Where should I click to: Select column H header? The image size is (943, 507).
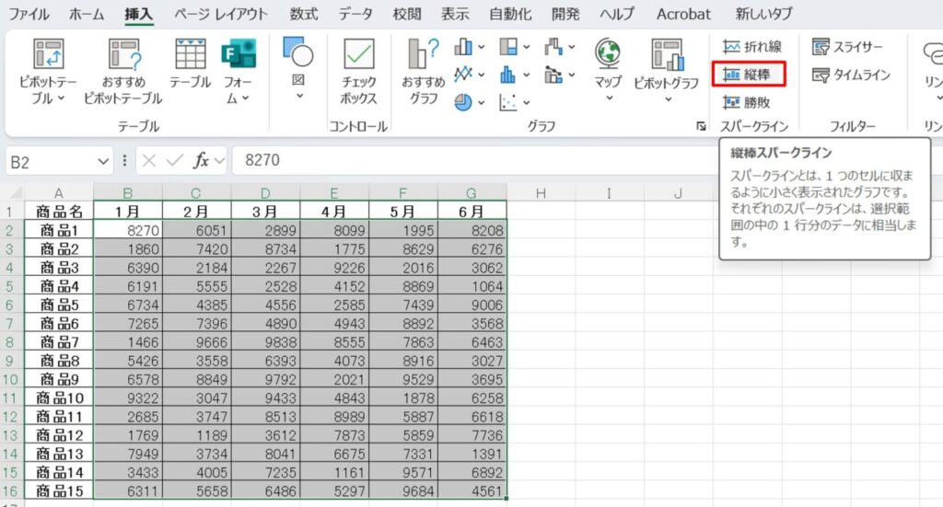point(541,193)
